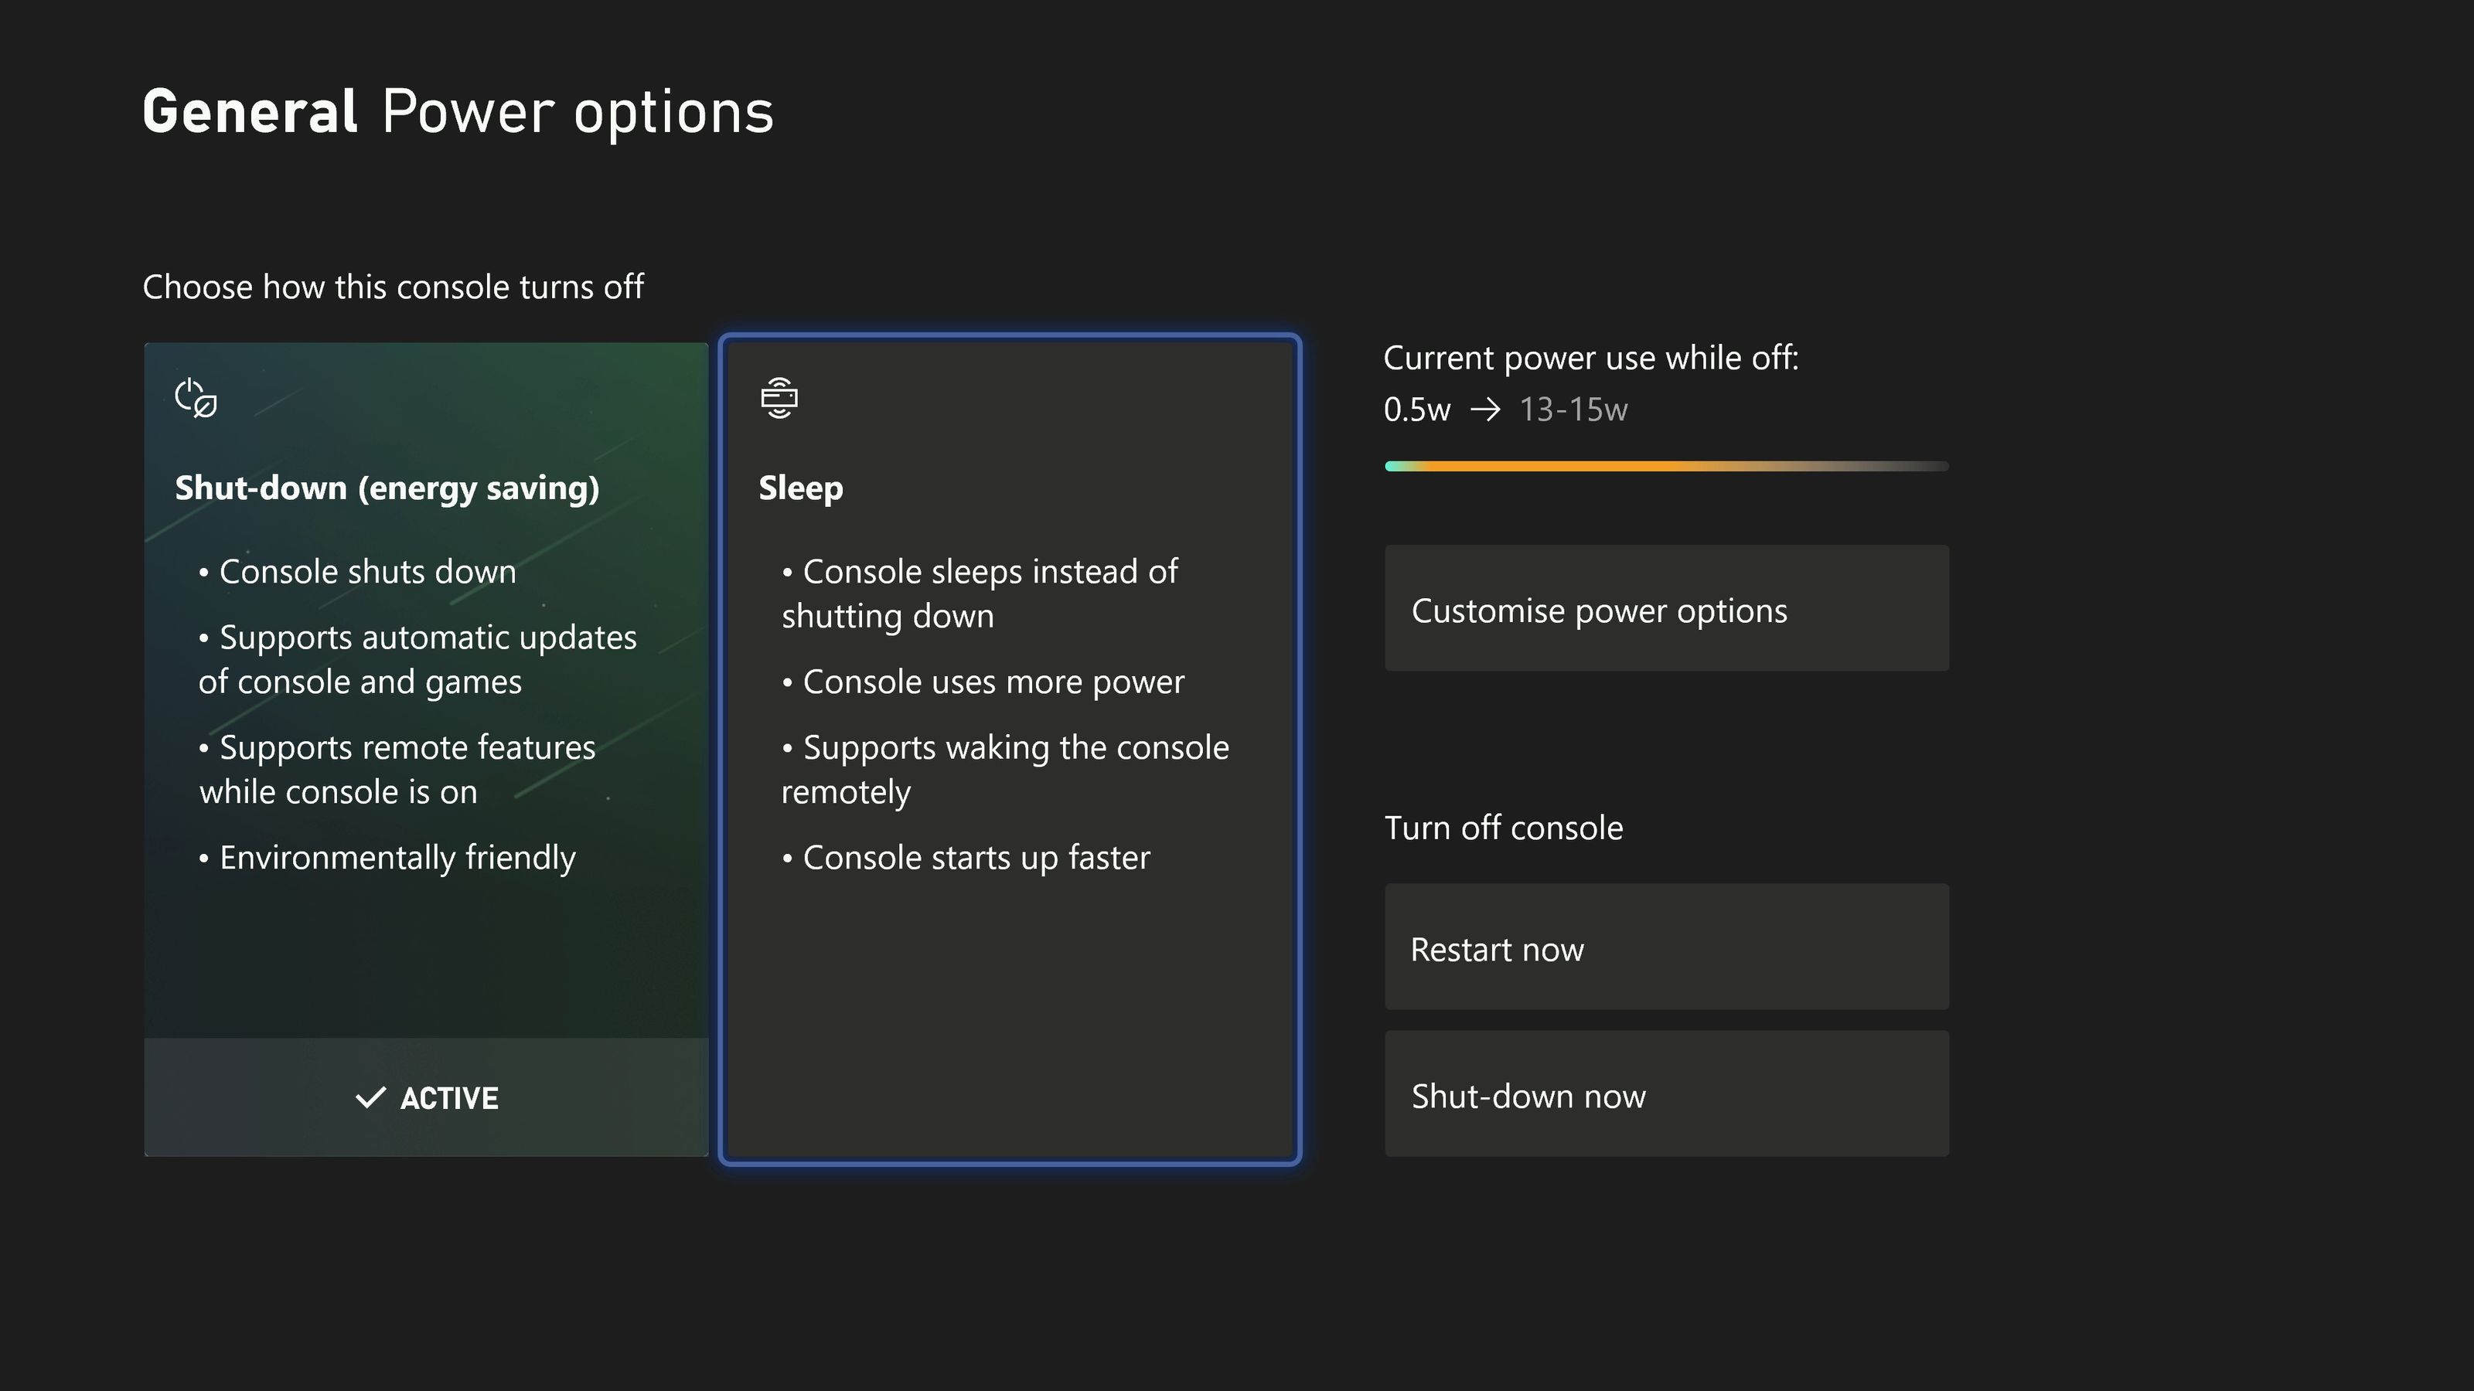Click the Sleep title text
Viewport: 2474px width, 1391px height.
click(800, 488)
